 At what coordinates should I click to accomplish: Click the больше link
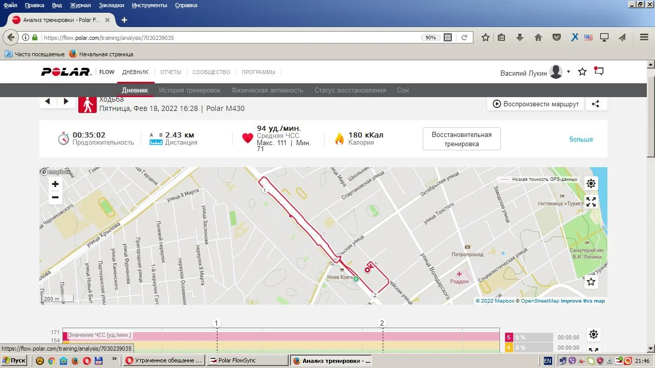[581, 139]
